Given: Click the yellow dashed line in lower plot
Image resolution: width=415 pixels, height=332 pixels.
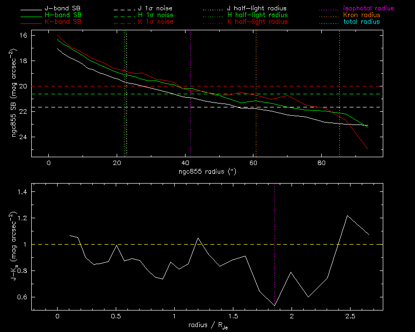Looking at the screenshot, I should tap(146, 244).
